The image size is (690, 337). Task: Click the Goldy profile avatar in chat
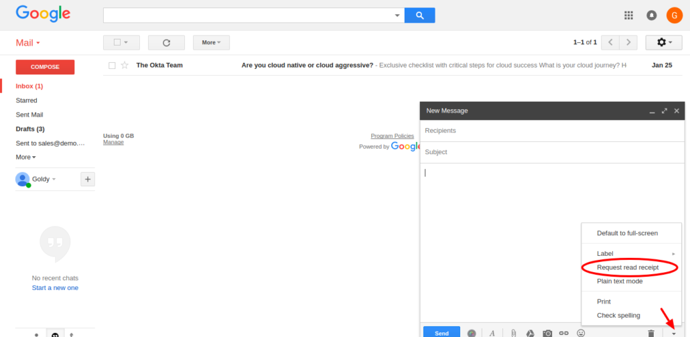point(23,179)
